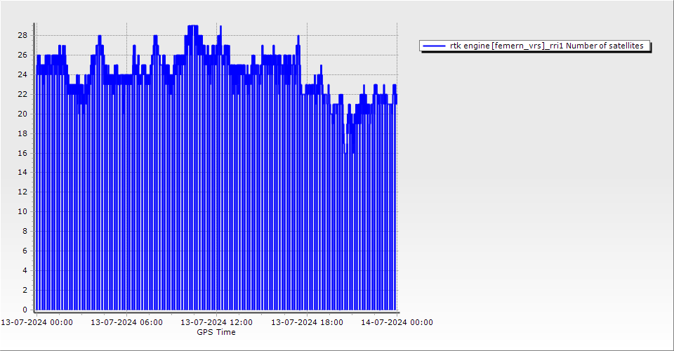Click the y-axis tick label 8

25,231
